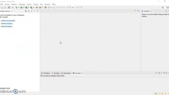Maximize the editor area
The width and height of the screenshot is (169, 95).
point(138,11)
